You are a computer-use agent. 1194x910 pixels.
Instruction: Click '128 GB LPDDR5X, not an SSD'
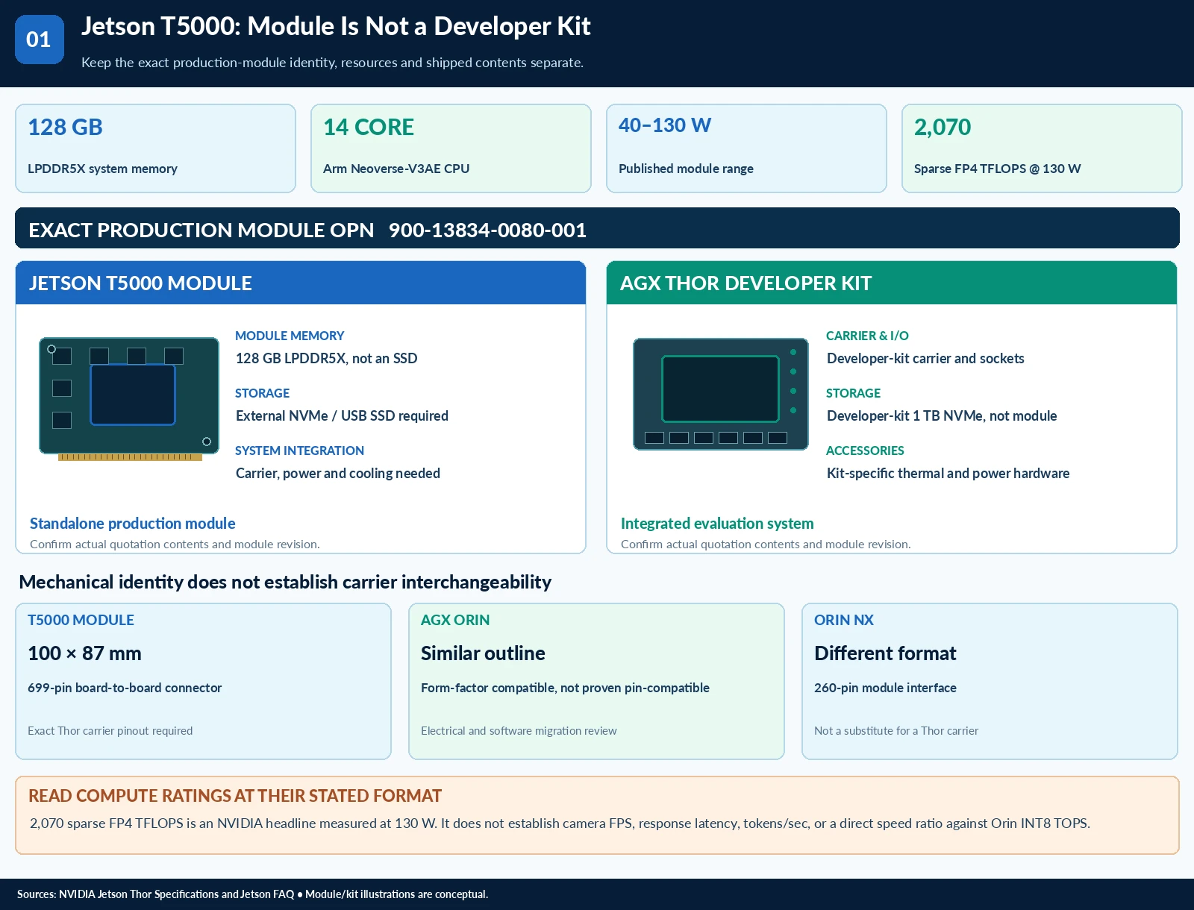pos(326,358)
